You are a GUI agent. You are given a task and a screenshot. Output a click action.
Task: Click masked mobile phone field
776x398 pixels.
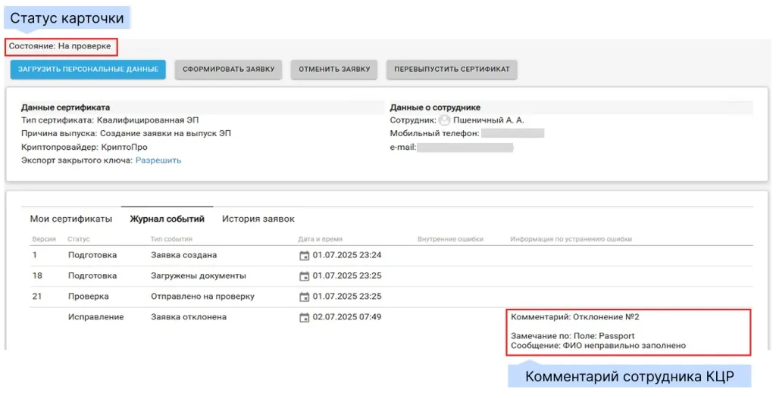[513, 134]
